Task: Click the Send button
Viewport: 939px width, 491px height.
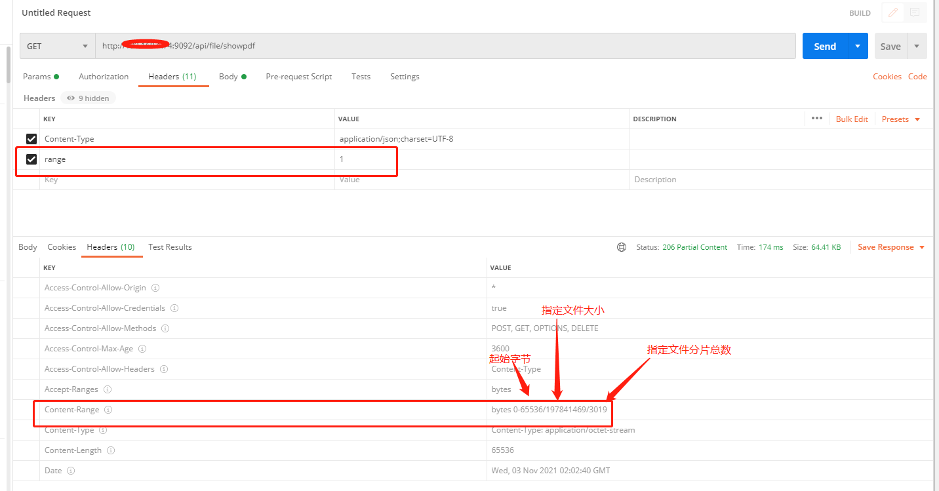Action: 825,46
